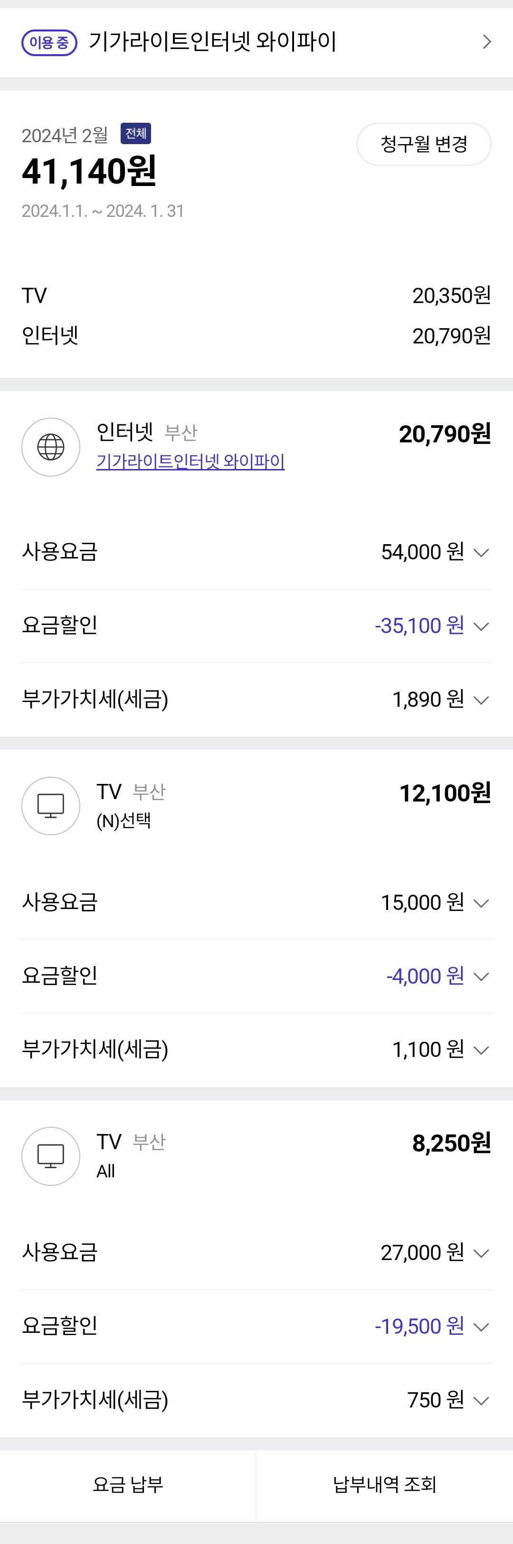Expand TV 요금할인 -4,000 원 details
The image size is (513, 1544).
481,977
